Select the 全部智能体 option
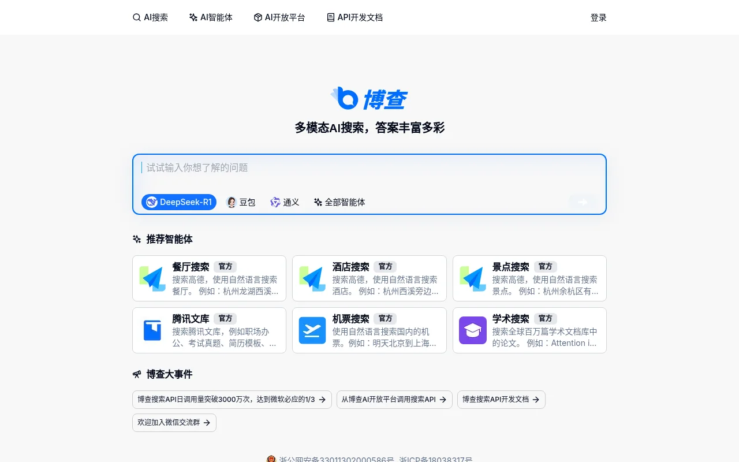Viewport: 739px width, 462px height. [339, 202]
